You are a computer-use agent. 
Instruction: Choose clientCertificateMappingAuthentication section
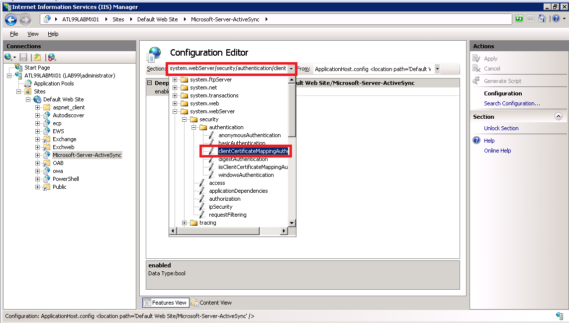click(x=253, y=151)
